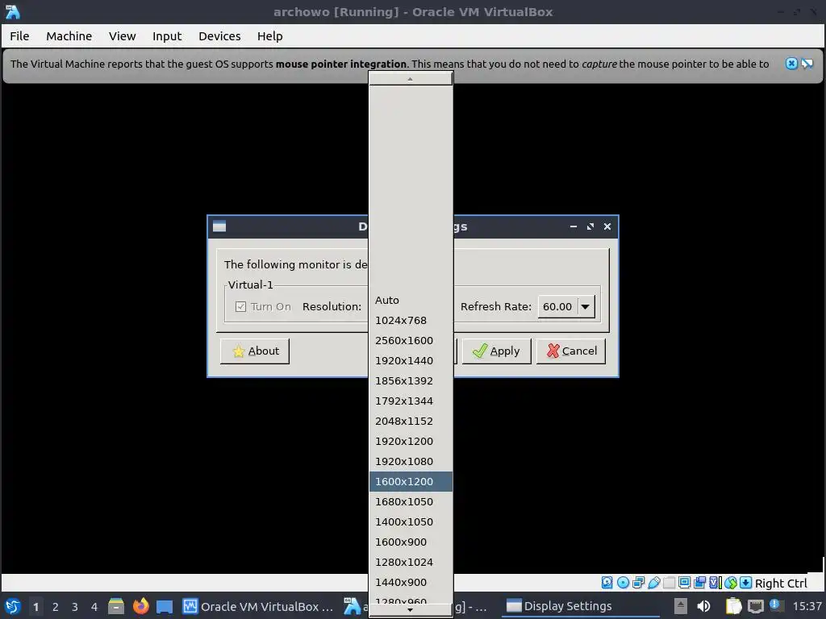Toggle the Turn On checkbox
Screen dimensions: 826x619
(240, 306)
